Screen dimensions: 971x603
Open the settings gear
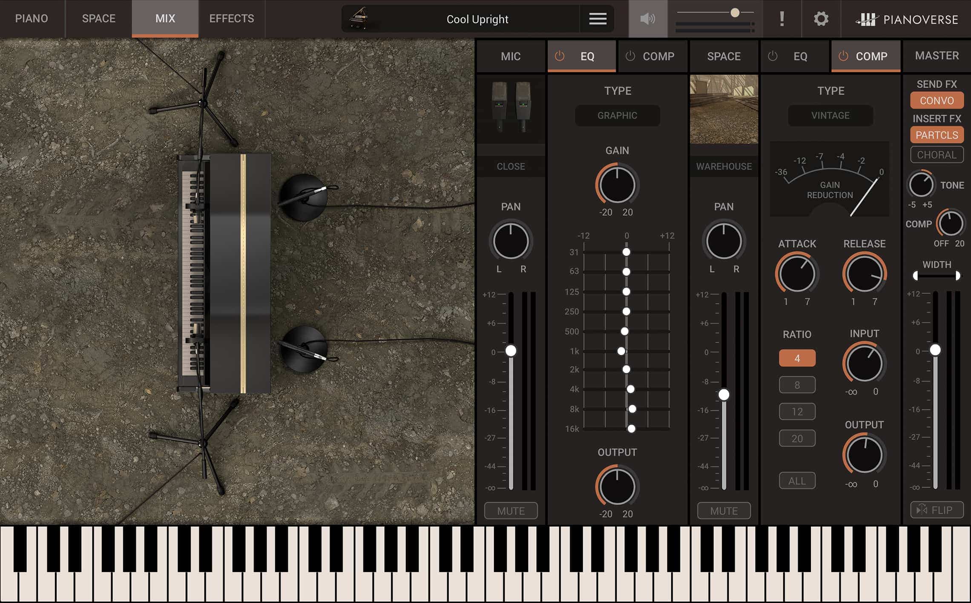[820, 19]
